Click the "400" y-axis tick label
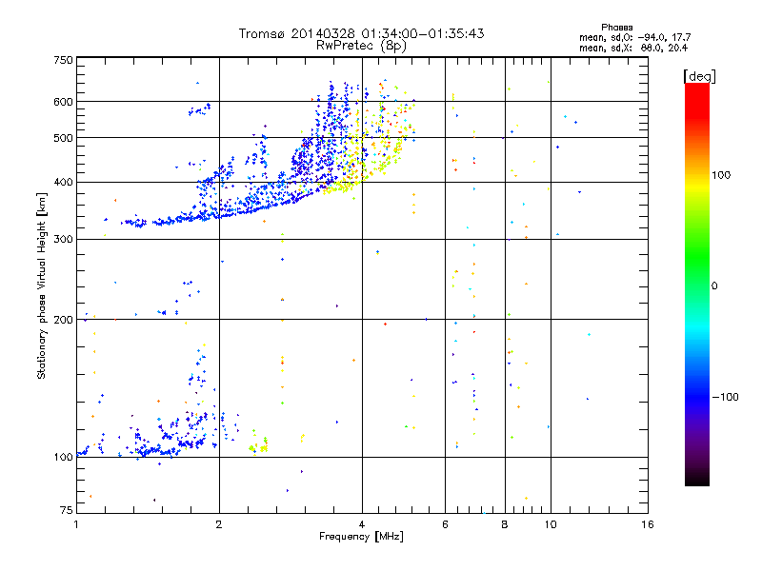Viewport: 762px width, 571px height. click(x=64, y=183)
